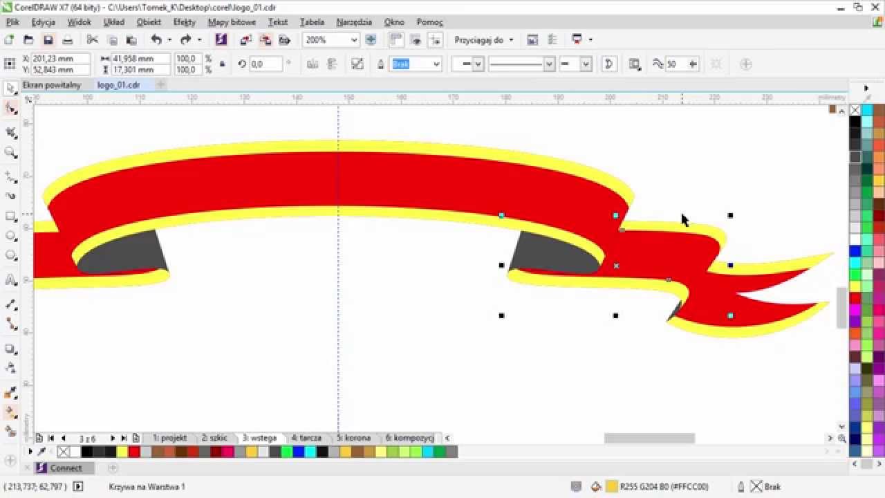This screenshot has height=498, width=885.
Task: Click the Print icon
Action: point(68,40)
